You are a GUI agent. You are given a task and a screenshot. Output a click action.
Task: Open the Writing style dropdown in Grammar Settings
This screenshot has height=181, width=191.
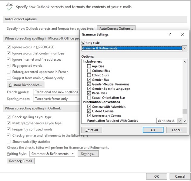pyautogui.click(x=185, y=48)
